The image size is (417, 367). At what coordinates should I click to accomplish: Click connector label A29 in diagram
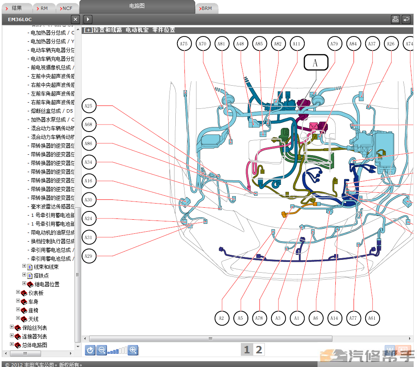click(89, 256)
